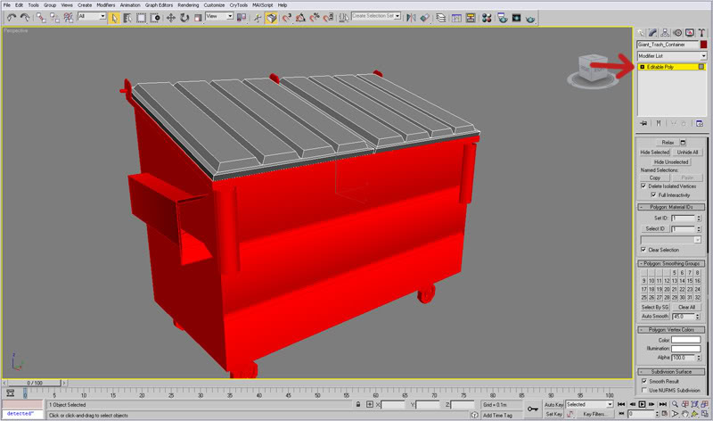Toggle the Clear Selection checkbox
This screenshot has height=421, width=713.
coord(643,250)
